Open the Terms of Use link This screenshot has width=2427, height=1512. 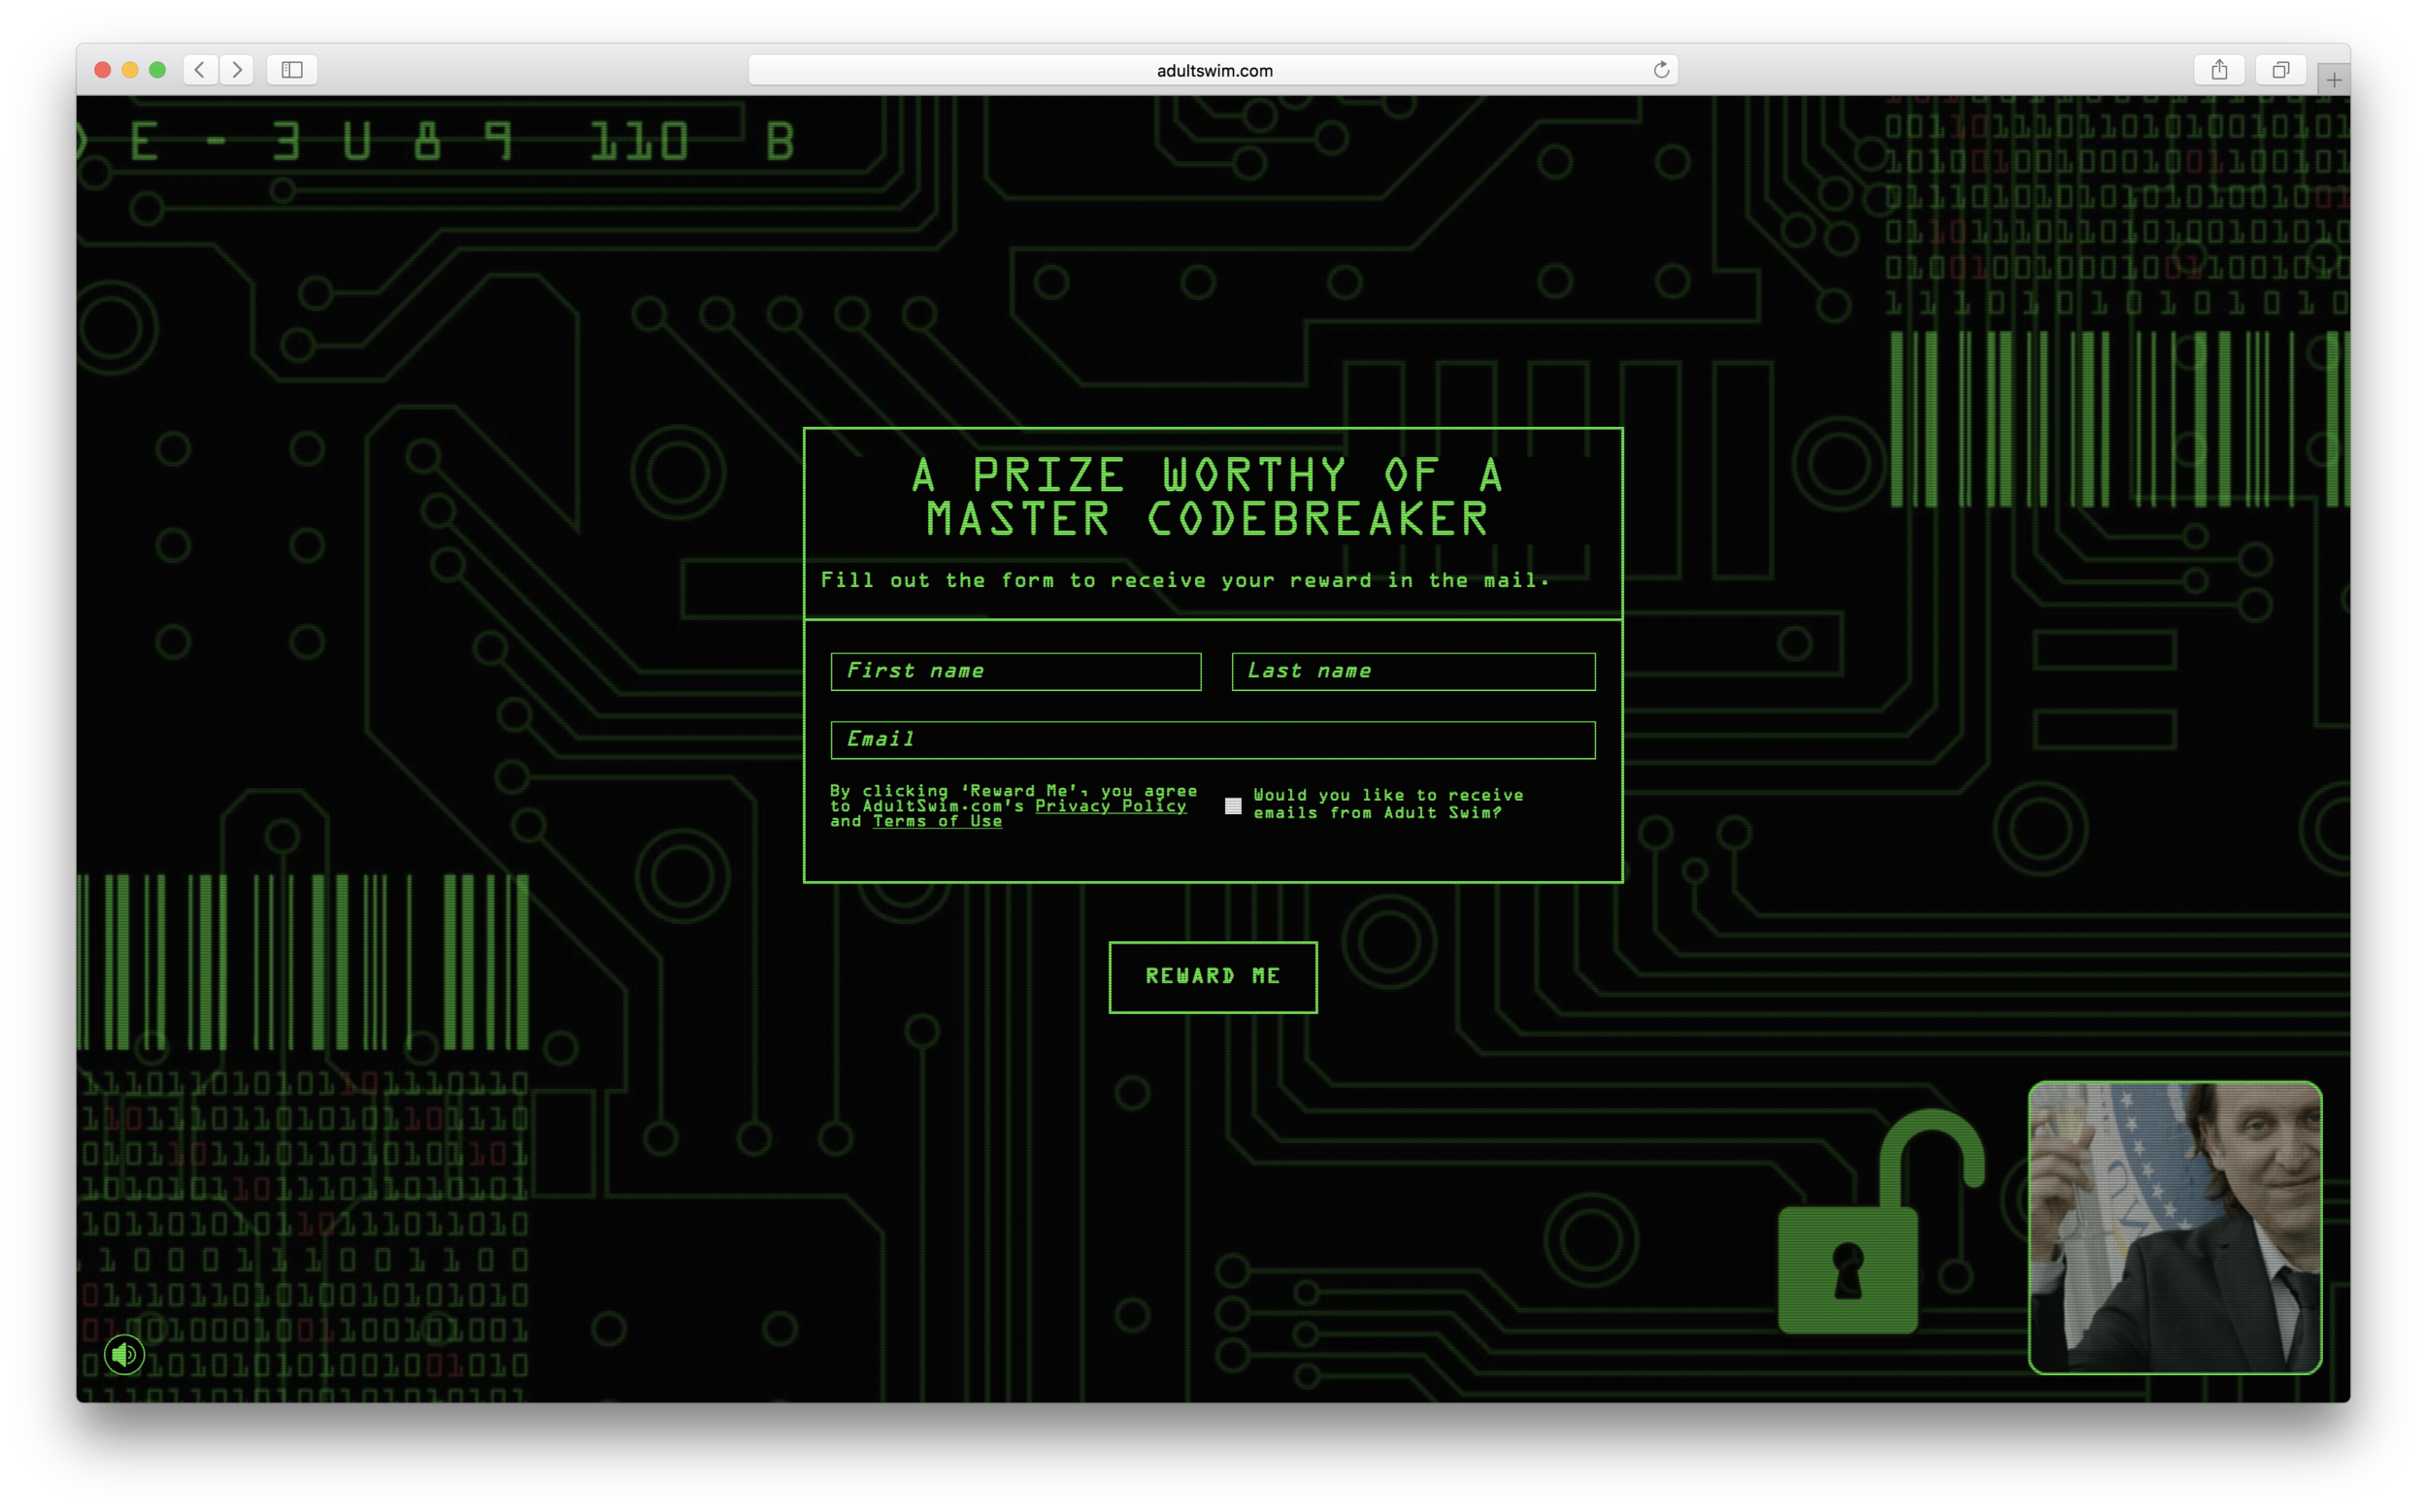(937, 821)
